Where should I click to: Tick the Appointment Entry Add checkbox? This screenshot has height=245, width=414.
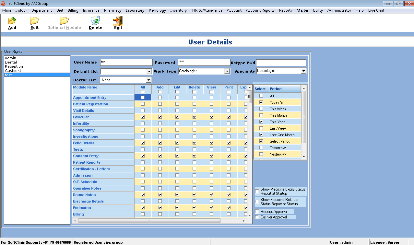tap(160, 97)
